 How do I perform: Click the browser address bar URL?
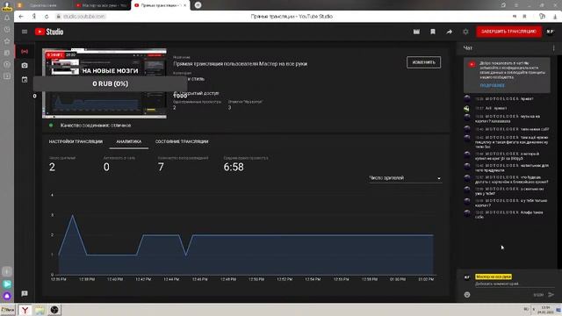pyautogui.click(x=84, y=17)
